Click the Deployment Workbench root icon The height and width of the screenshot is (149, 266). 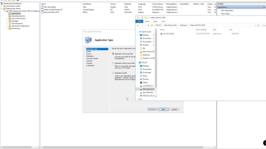(x=2, y=3)
